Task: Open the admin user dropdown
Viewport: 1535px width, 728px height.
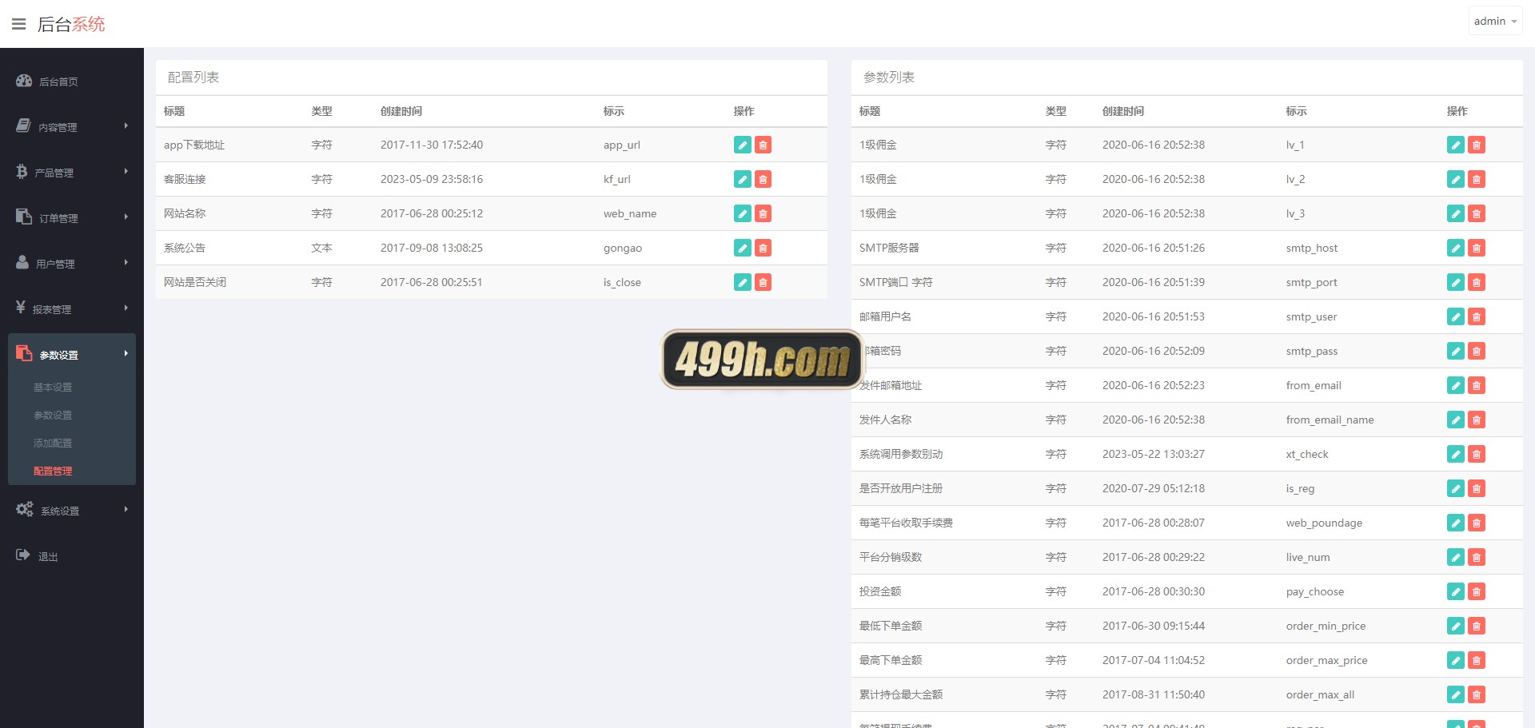Action: (1495, 22)
